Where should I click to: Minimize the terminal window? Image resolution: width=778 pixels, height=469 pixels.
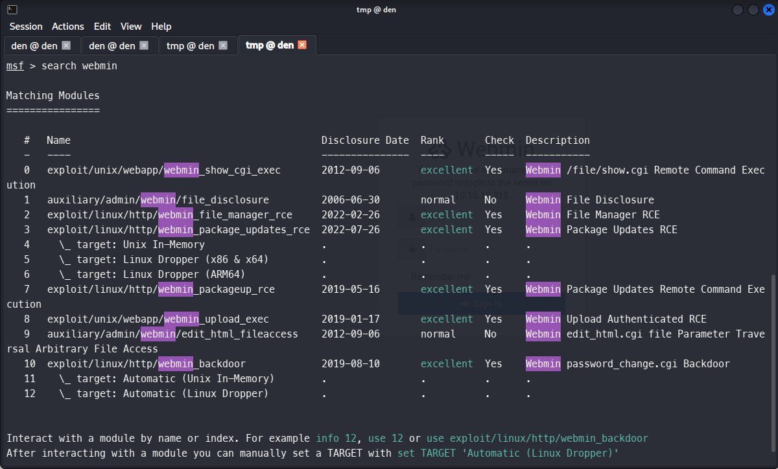click(x=738, y=10)
